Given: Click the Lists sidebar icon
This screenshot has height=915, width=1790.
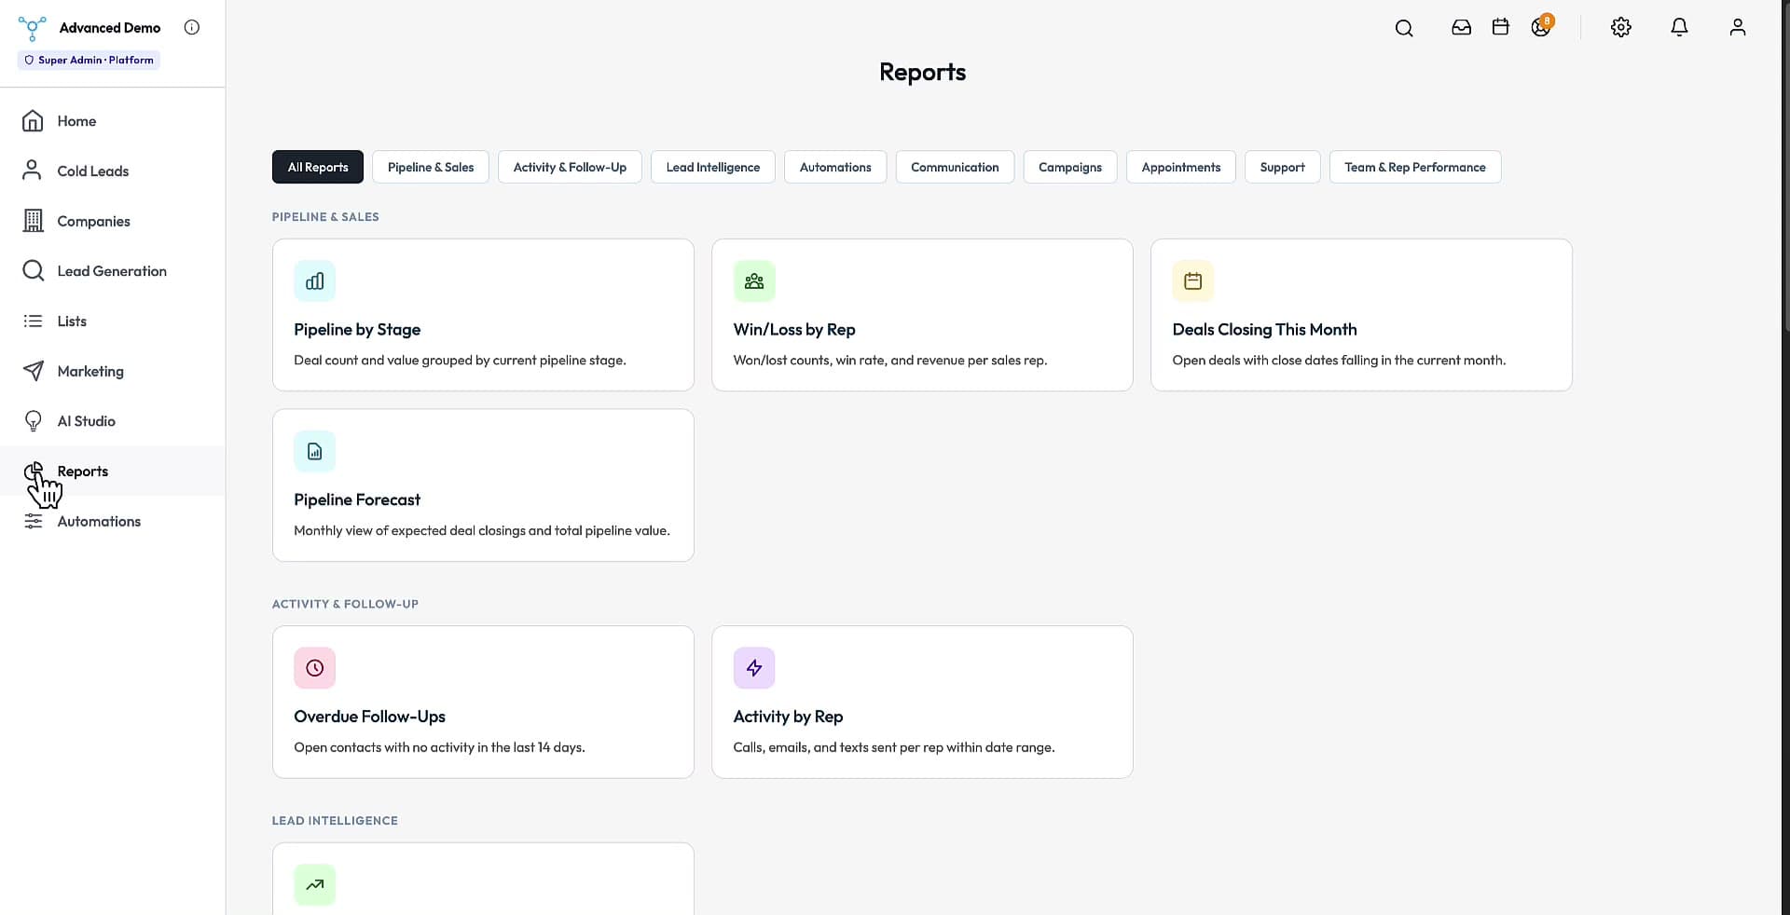Looking at the screenshot, I should pyautogui.click(x=33, y=321).
